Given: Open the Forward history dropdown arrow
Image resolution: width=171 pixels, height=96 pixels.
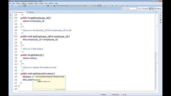Looking at the screenshot, I should [127, 6].
